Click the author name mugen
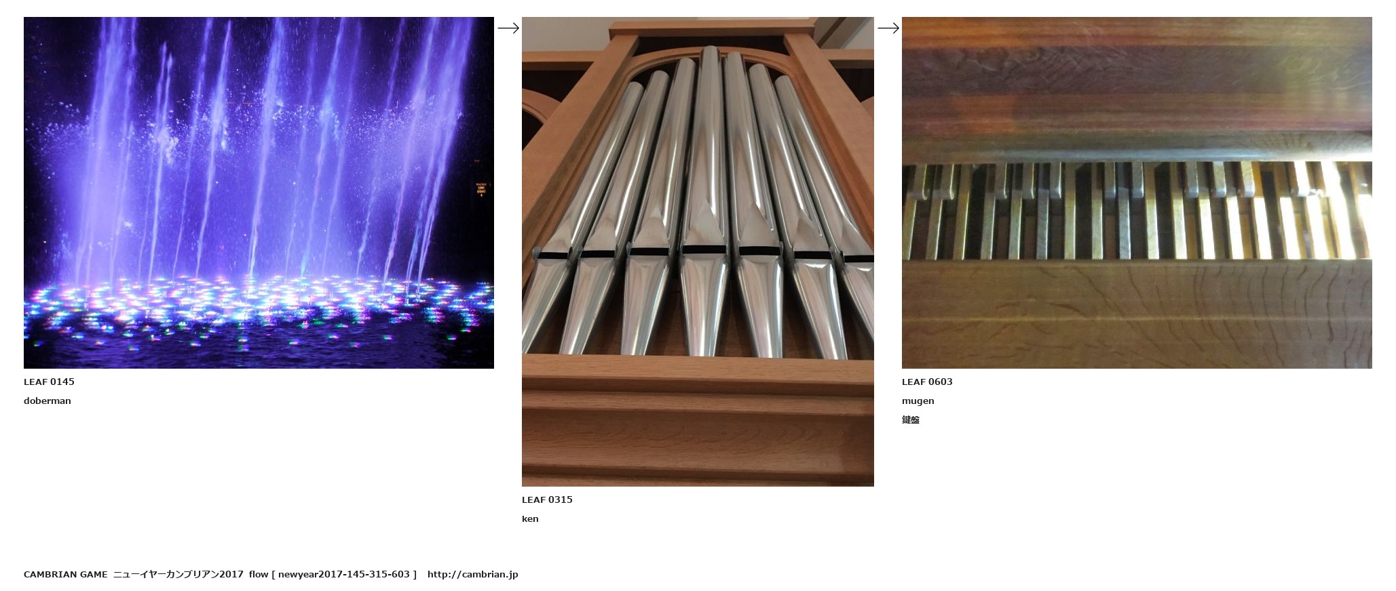 [918, 401]
